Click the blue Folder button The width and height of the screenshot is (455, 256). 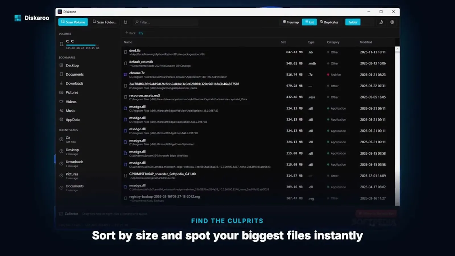pyautogui.click(x=353, y=22)
